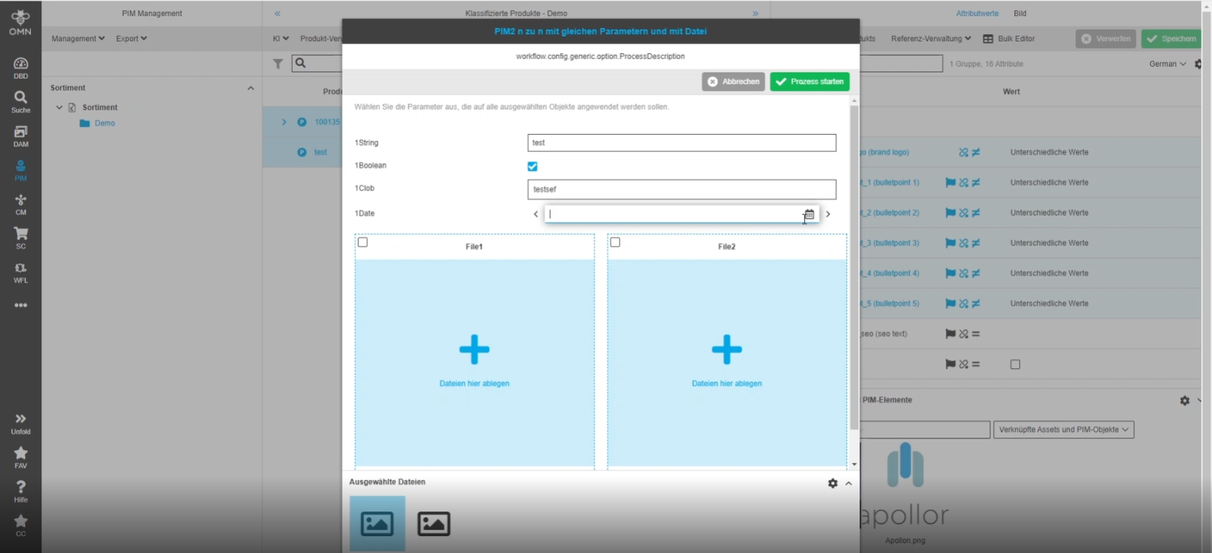
Task: Open the gear settings in PIM-Elemente section
Action: pos(1185,401)
